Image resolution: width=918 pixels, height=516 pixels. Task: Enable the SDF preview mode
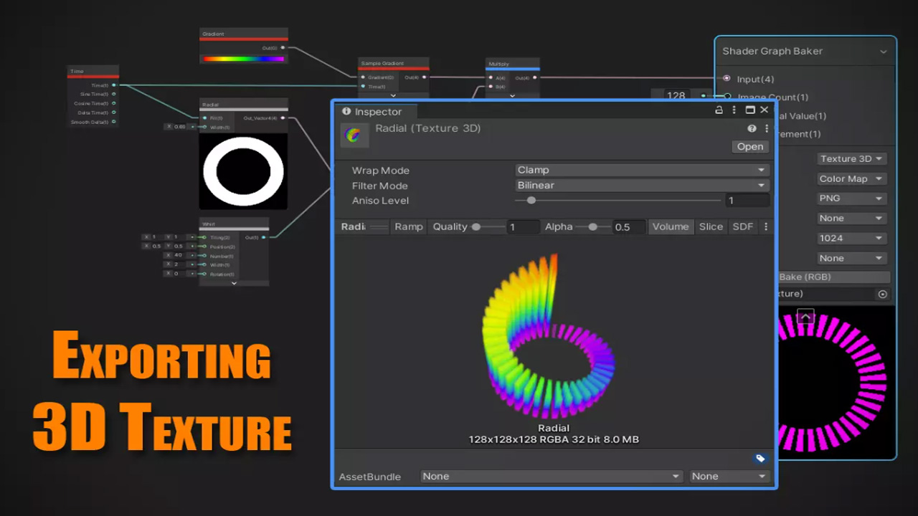[x=742, y=226]
